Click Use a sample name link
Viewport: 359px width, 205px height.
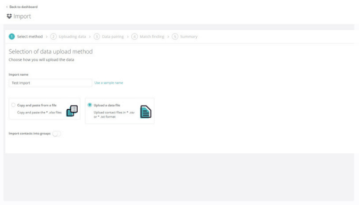pyautogui.click(x=108, y=83)
